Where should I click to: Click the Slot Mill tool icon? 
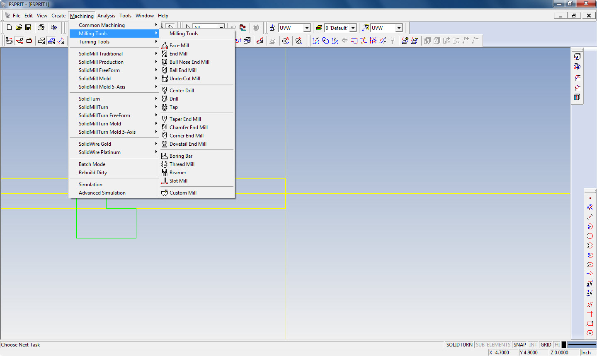click(165, 181)
